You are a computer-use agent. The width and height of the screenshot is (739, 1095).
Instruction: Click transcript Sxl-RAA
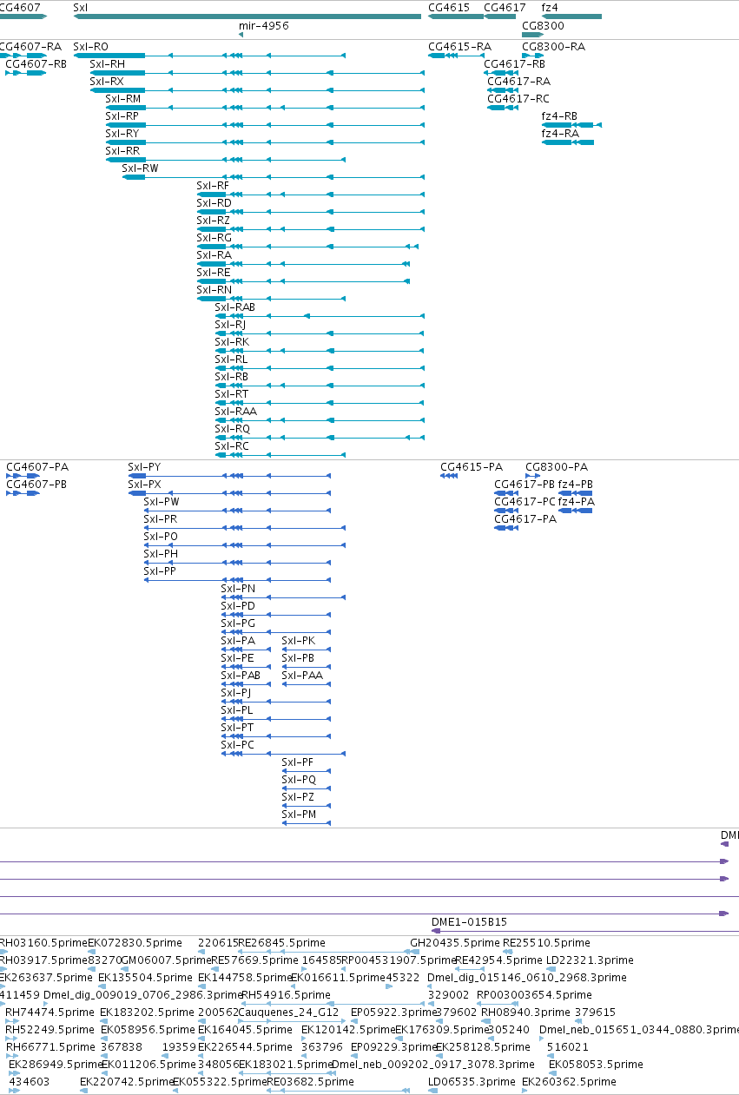click(236, 412)
